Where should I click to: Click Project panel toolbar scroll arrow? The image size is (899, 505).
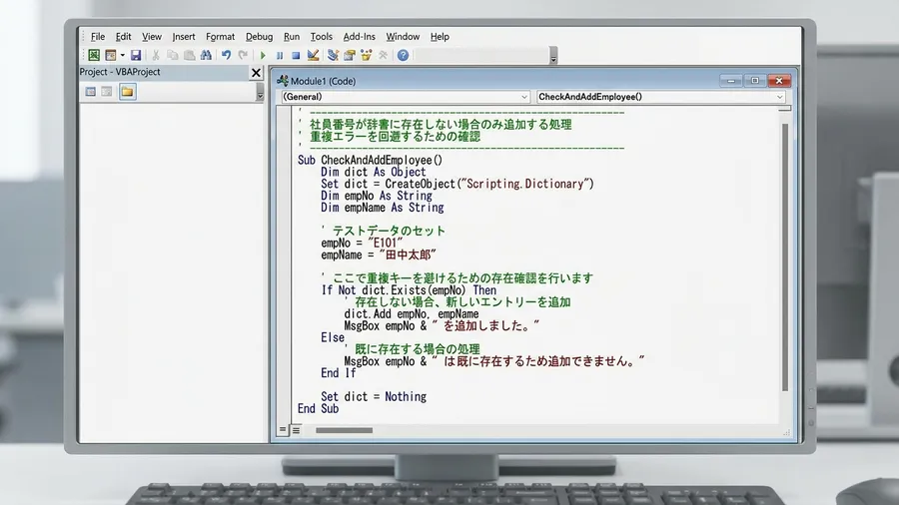(x=260, y=92)
